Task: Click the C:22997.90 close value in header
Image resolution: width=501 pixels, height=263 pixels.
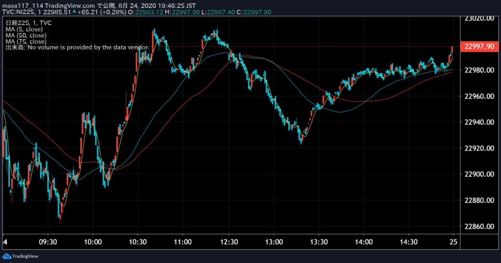Action: (x=254, y=12)
